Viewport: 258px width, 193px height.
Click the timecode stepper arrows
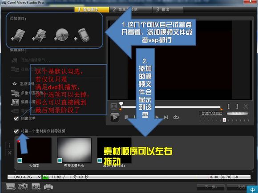point(221,114)
